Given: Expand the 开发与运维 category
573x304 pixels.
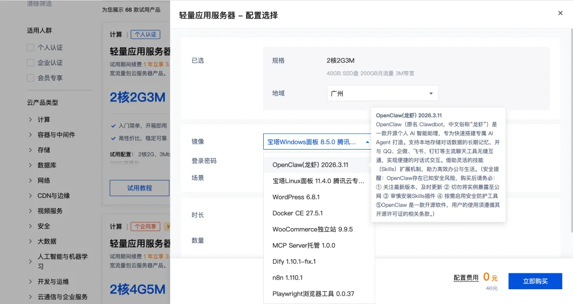Looking at the screenshot, I should coord(31,282).
